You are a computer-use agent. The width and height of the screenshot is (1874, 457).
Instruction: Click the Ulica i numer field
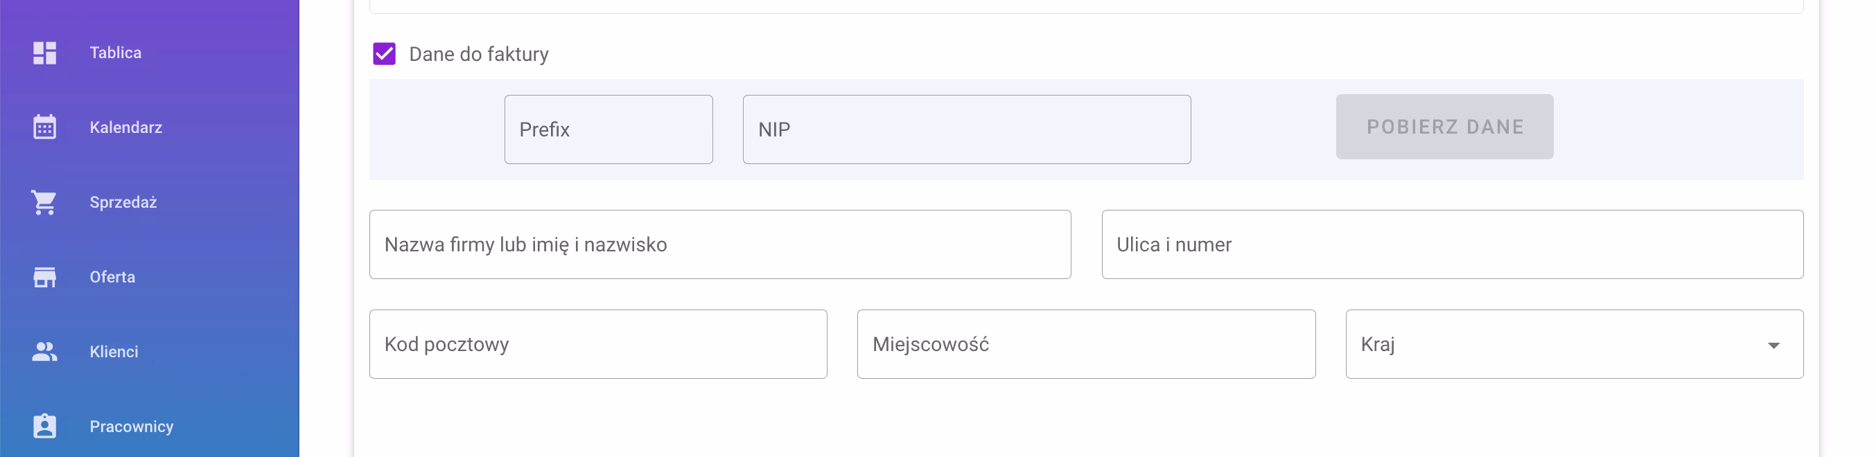[1452, 245]
